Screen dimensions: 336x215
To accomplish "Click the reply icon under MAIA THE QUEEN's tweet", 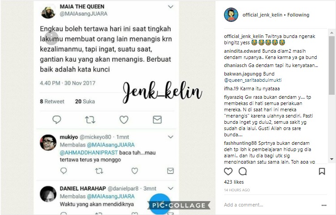I will pyautogui.click(x=57, y=120).
